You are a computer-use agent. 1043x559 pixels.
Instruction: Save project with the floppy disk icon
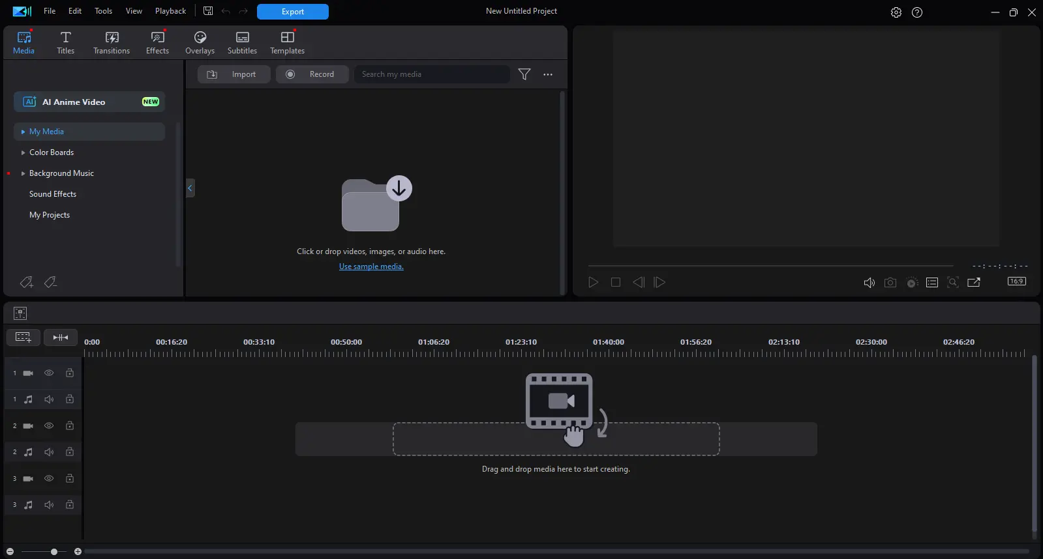(x=208, y=11)
